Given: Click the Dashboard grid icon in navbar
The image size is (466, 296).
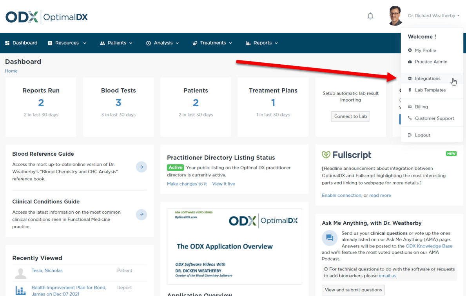Looking at the screenshot, I should (7, 43).
